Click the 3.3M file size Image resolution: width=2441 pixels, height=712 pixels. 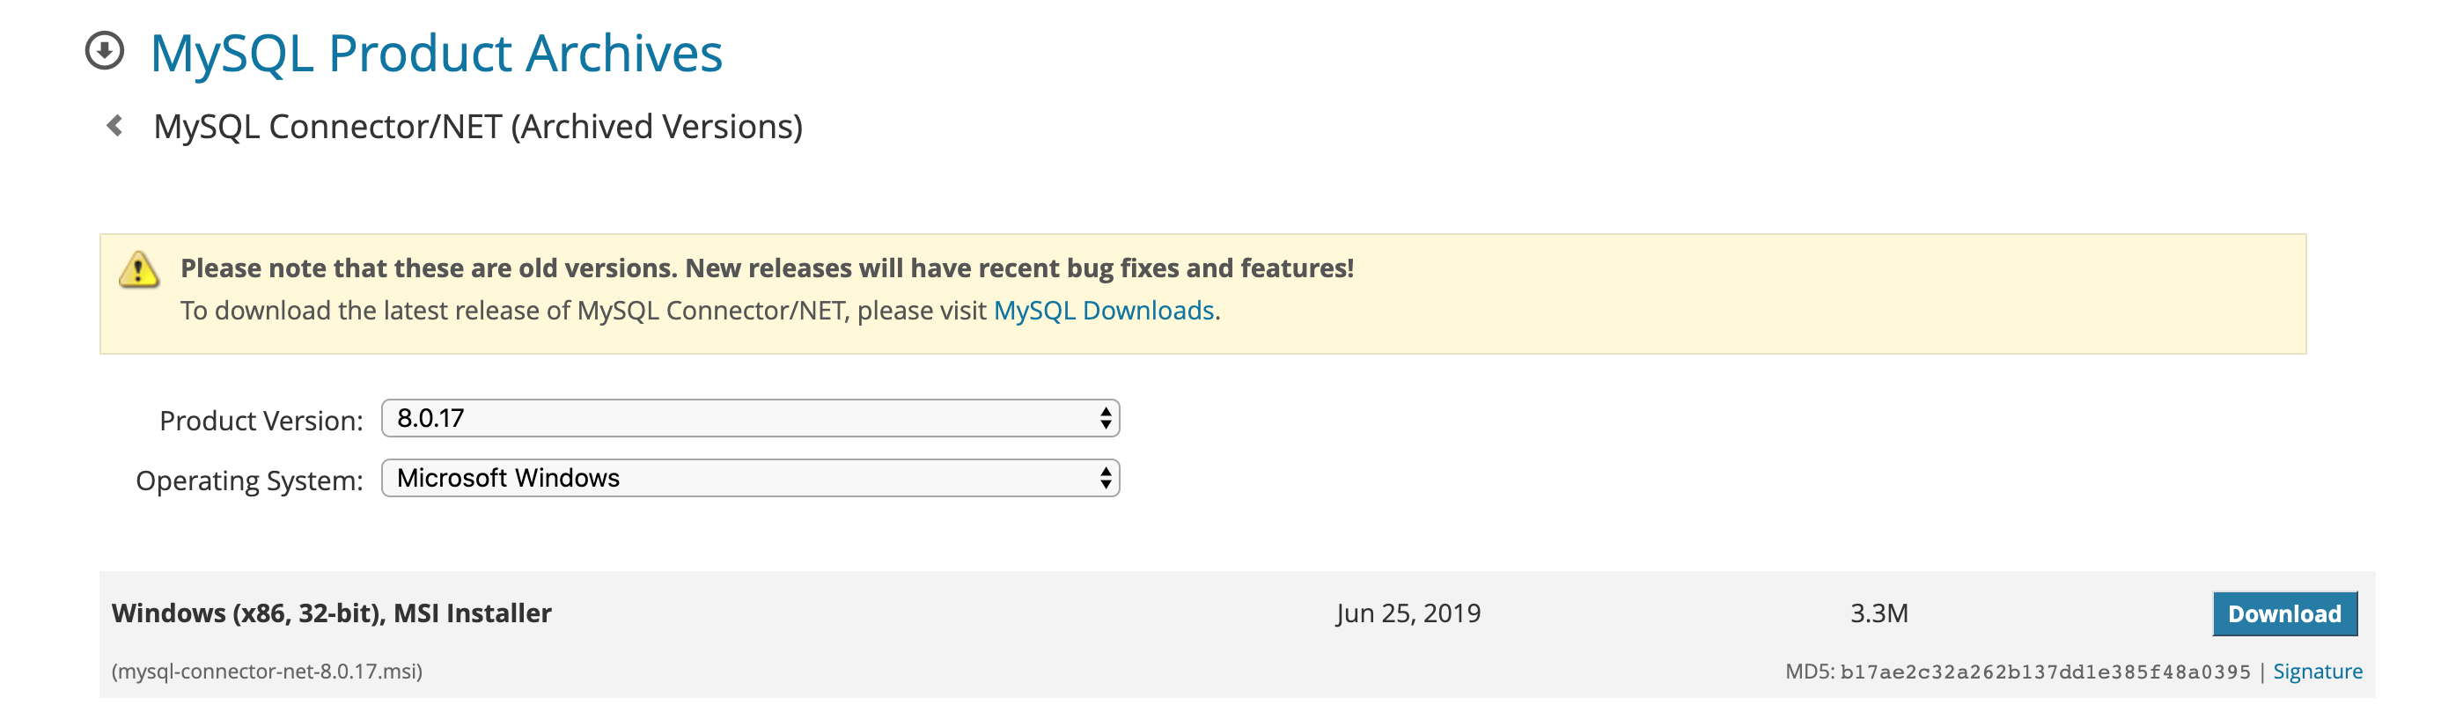(1879, 613)
